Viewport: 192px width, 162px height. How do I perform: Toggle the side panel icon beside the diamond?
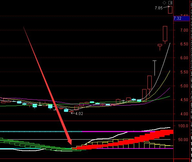tap(170, 3)
